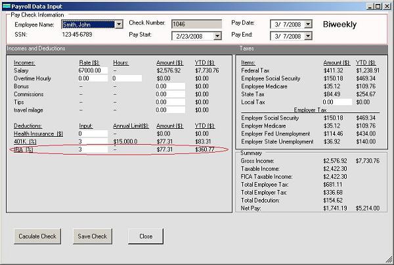Focus the Health Insurance input box
Screen dimensions: 394x265
(93, 133)
